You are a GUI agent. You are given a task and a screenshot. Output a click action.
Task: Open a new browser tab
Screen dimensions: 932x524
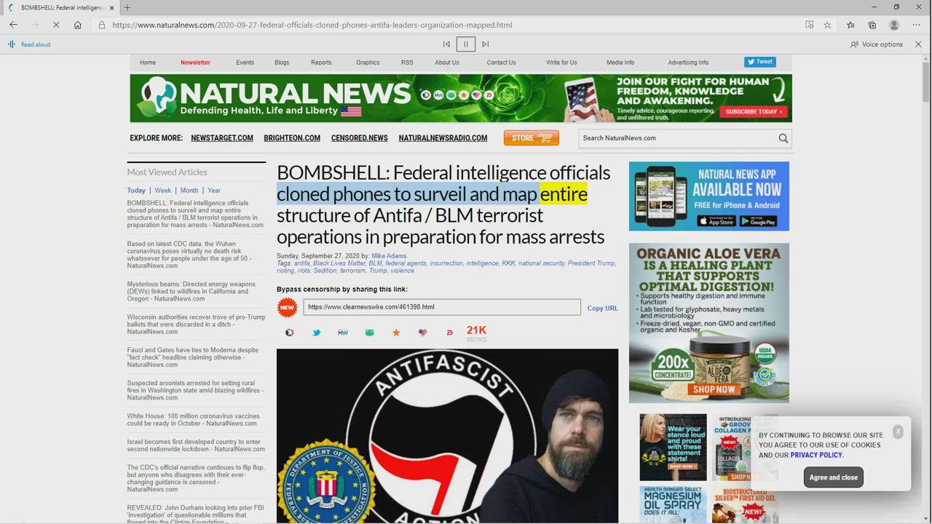coord(127,7)
